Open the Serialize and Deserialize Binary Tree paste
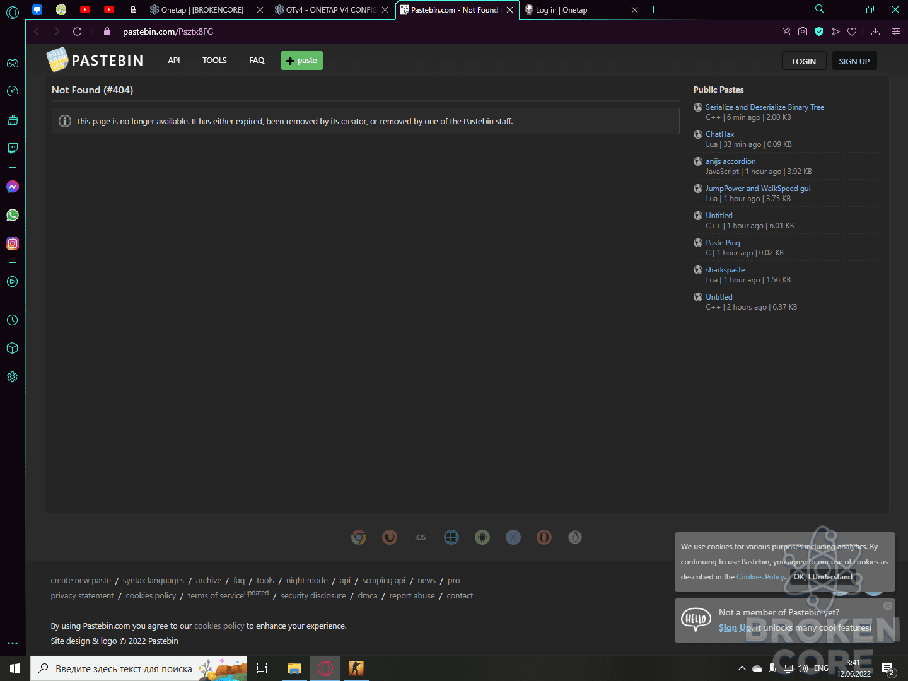 (765, 107)
